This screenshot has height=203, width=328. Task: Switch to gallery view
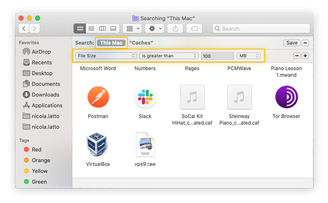point(113,28)
